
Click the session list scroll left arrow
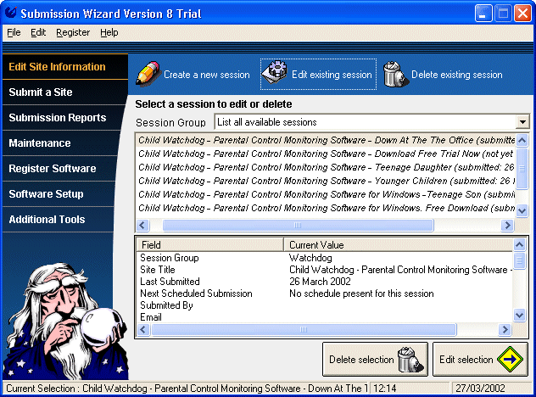pos(142,225)
